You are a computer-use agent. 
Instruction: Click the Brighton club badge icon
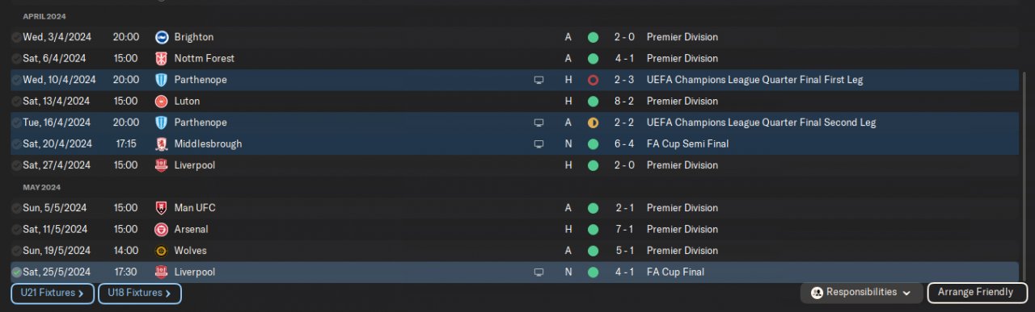click(161, 37)
